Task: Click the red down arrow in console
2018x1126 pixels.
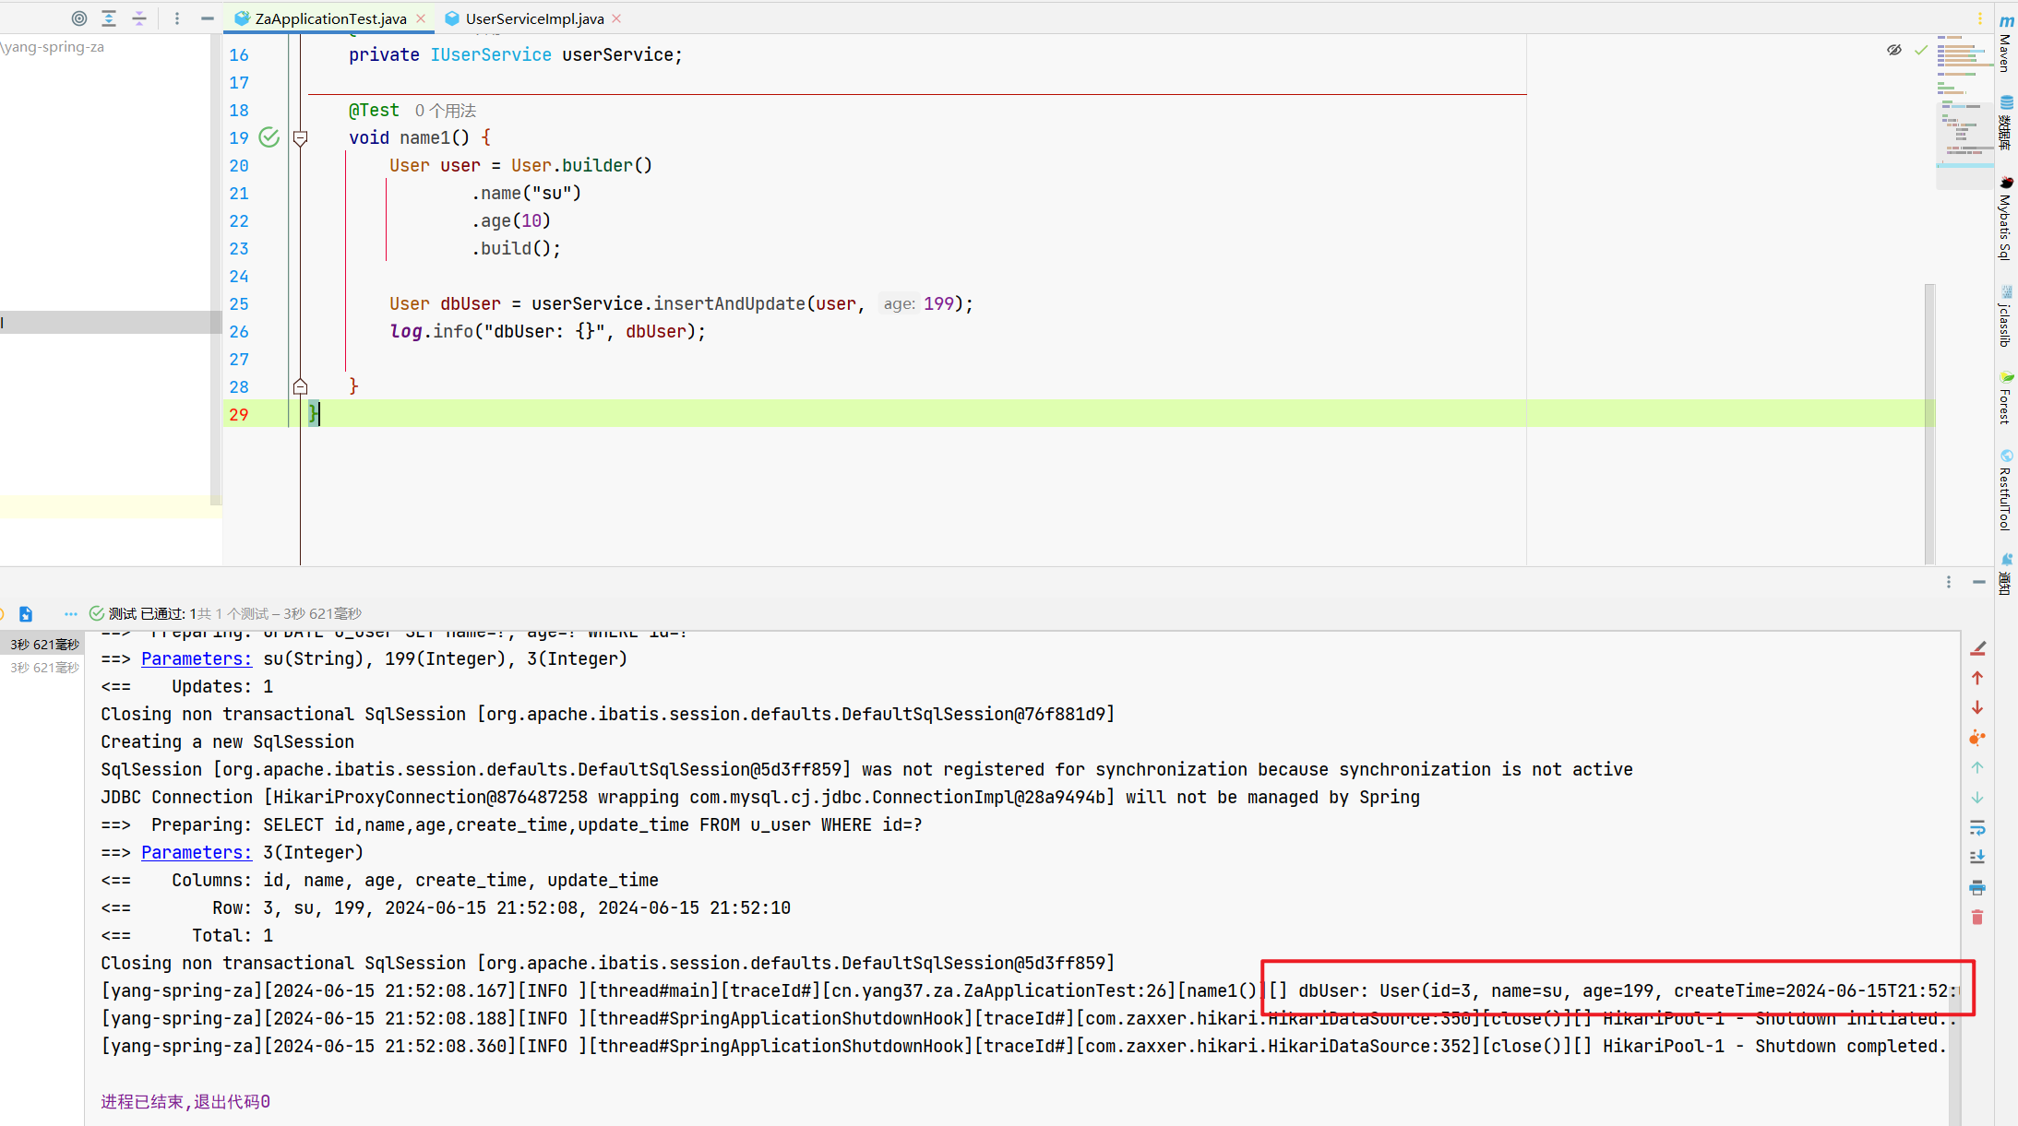Action: coord(1977,708)
